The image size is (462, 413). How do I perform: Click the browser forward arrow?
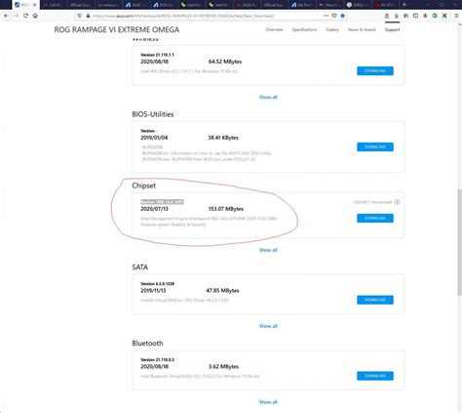(x=17, y=16)
